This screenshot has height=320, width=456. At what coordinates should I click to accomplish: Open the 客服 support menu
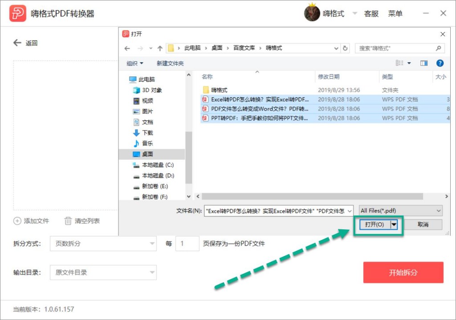(371, 13)
